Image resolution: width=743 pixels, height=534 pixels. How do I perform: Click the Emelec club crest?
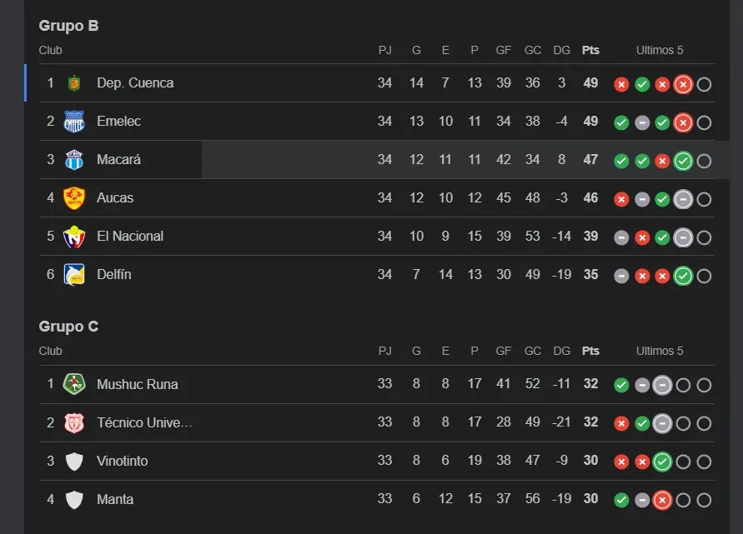(74, 122)
